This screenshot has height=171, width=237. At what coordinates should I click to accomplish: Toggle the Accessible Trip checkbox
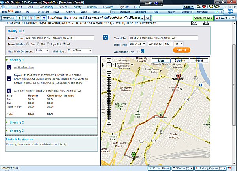tap(139, 51)
